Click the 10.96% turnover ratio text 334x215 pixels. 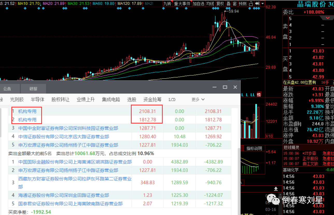[x=146, y=153]
